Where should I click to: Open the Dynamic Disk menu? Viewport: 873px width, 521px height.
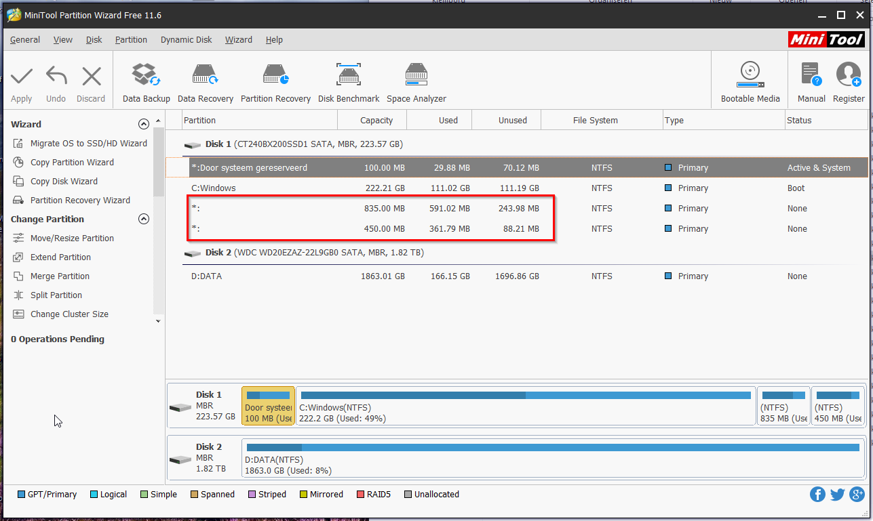point(187,40)
